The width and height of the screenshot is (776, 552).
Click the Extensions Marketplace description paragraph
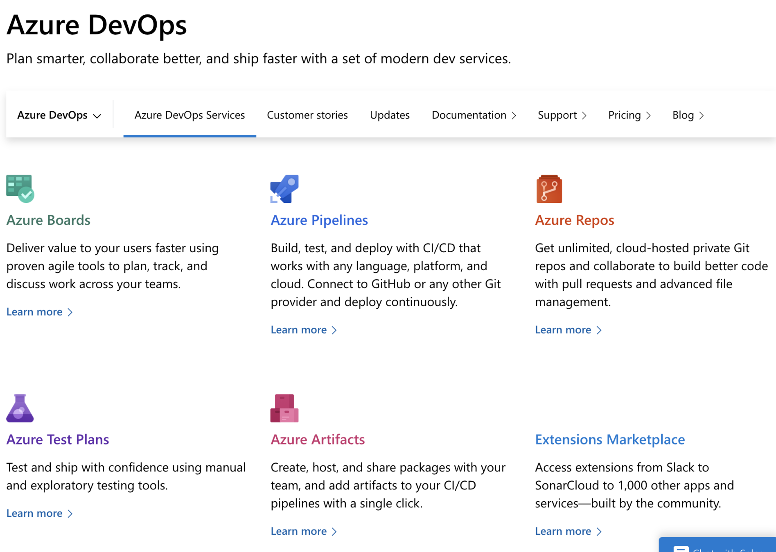(x=634, y=485)
